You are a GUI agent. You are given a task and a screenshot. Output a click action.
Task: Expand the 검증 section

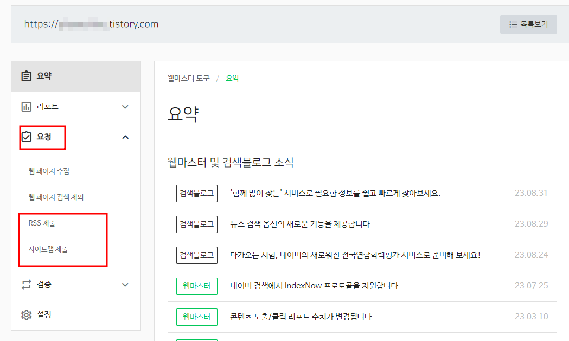pos(125,284)
